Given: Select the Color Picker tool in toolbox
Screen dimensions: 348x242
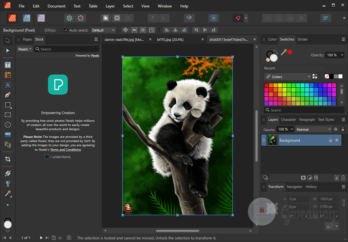Looking at the screenshot, I should pyautogui.click(x=8, y=194).
